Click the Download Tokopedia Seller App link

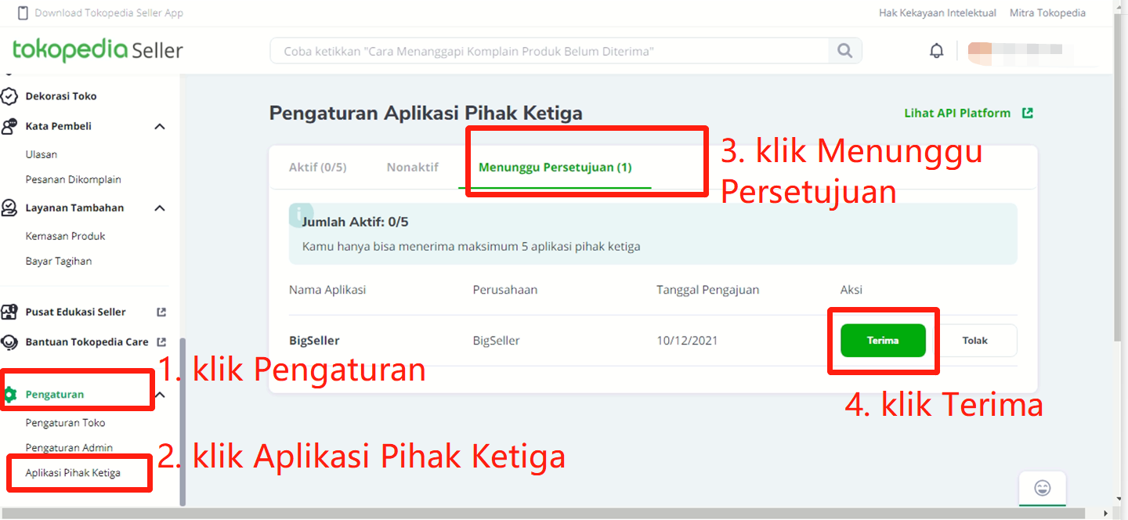click(x=109, y=13)
